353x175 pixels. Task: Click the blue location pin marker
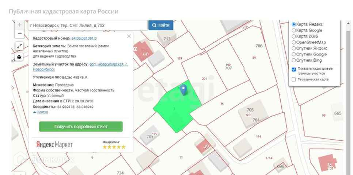[183, 90]
